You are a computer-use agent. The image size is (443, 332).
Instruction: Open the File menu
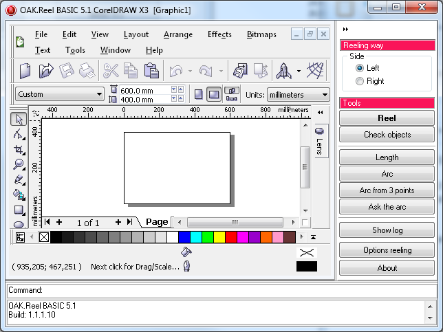point(41,34)
